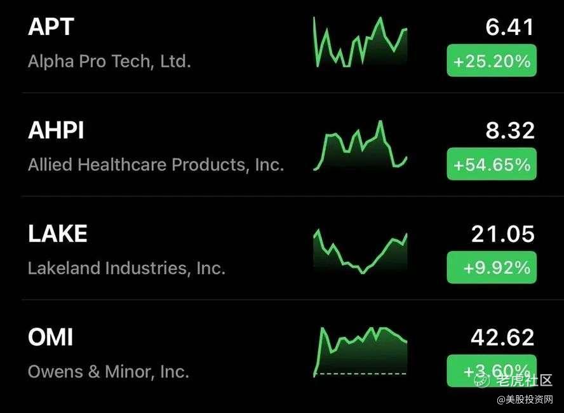Open the AHPI sparkline chart

click(x=360, y=146)
